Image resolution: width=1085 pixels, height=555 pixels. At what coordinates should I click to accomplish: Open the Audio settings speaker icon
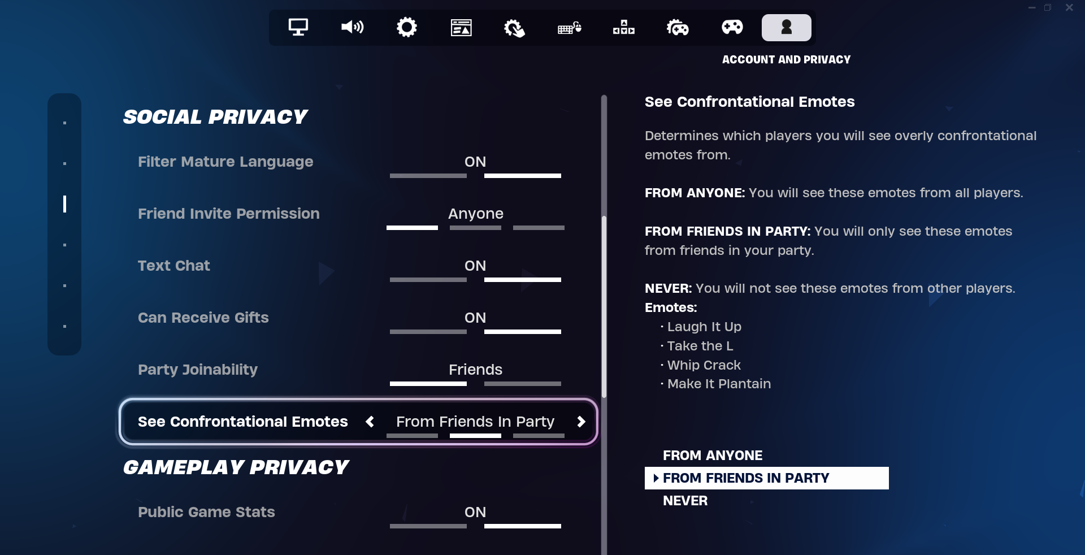pos(352,27)
